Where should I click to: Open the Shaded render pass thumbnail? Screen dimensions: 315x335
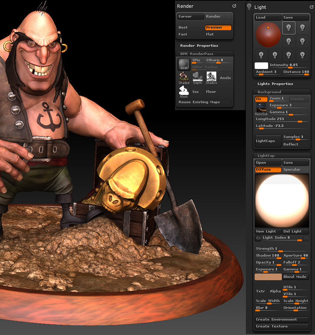[x=184, y=78]
